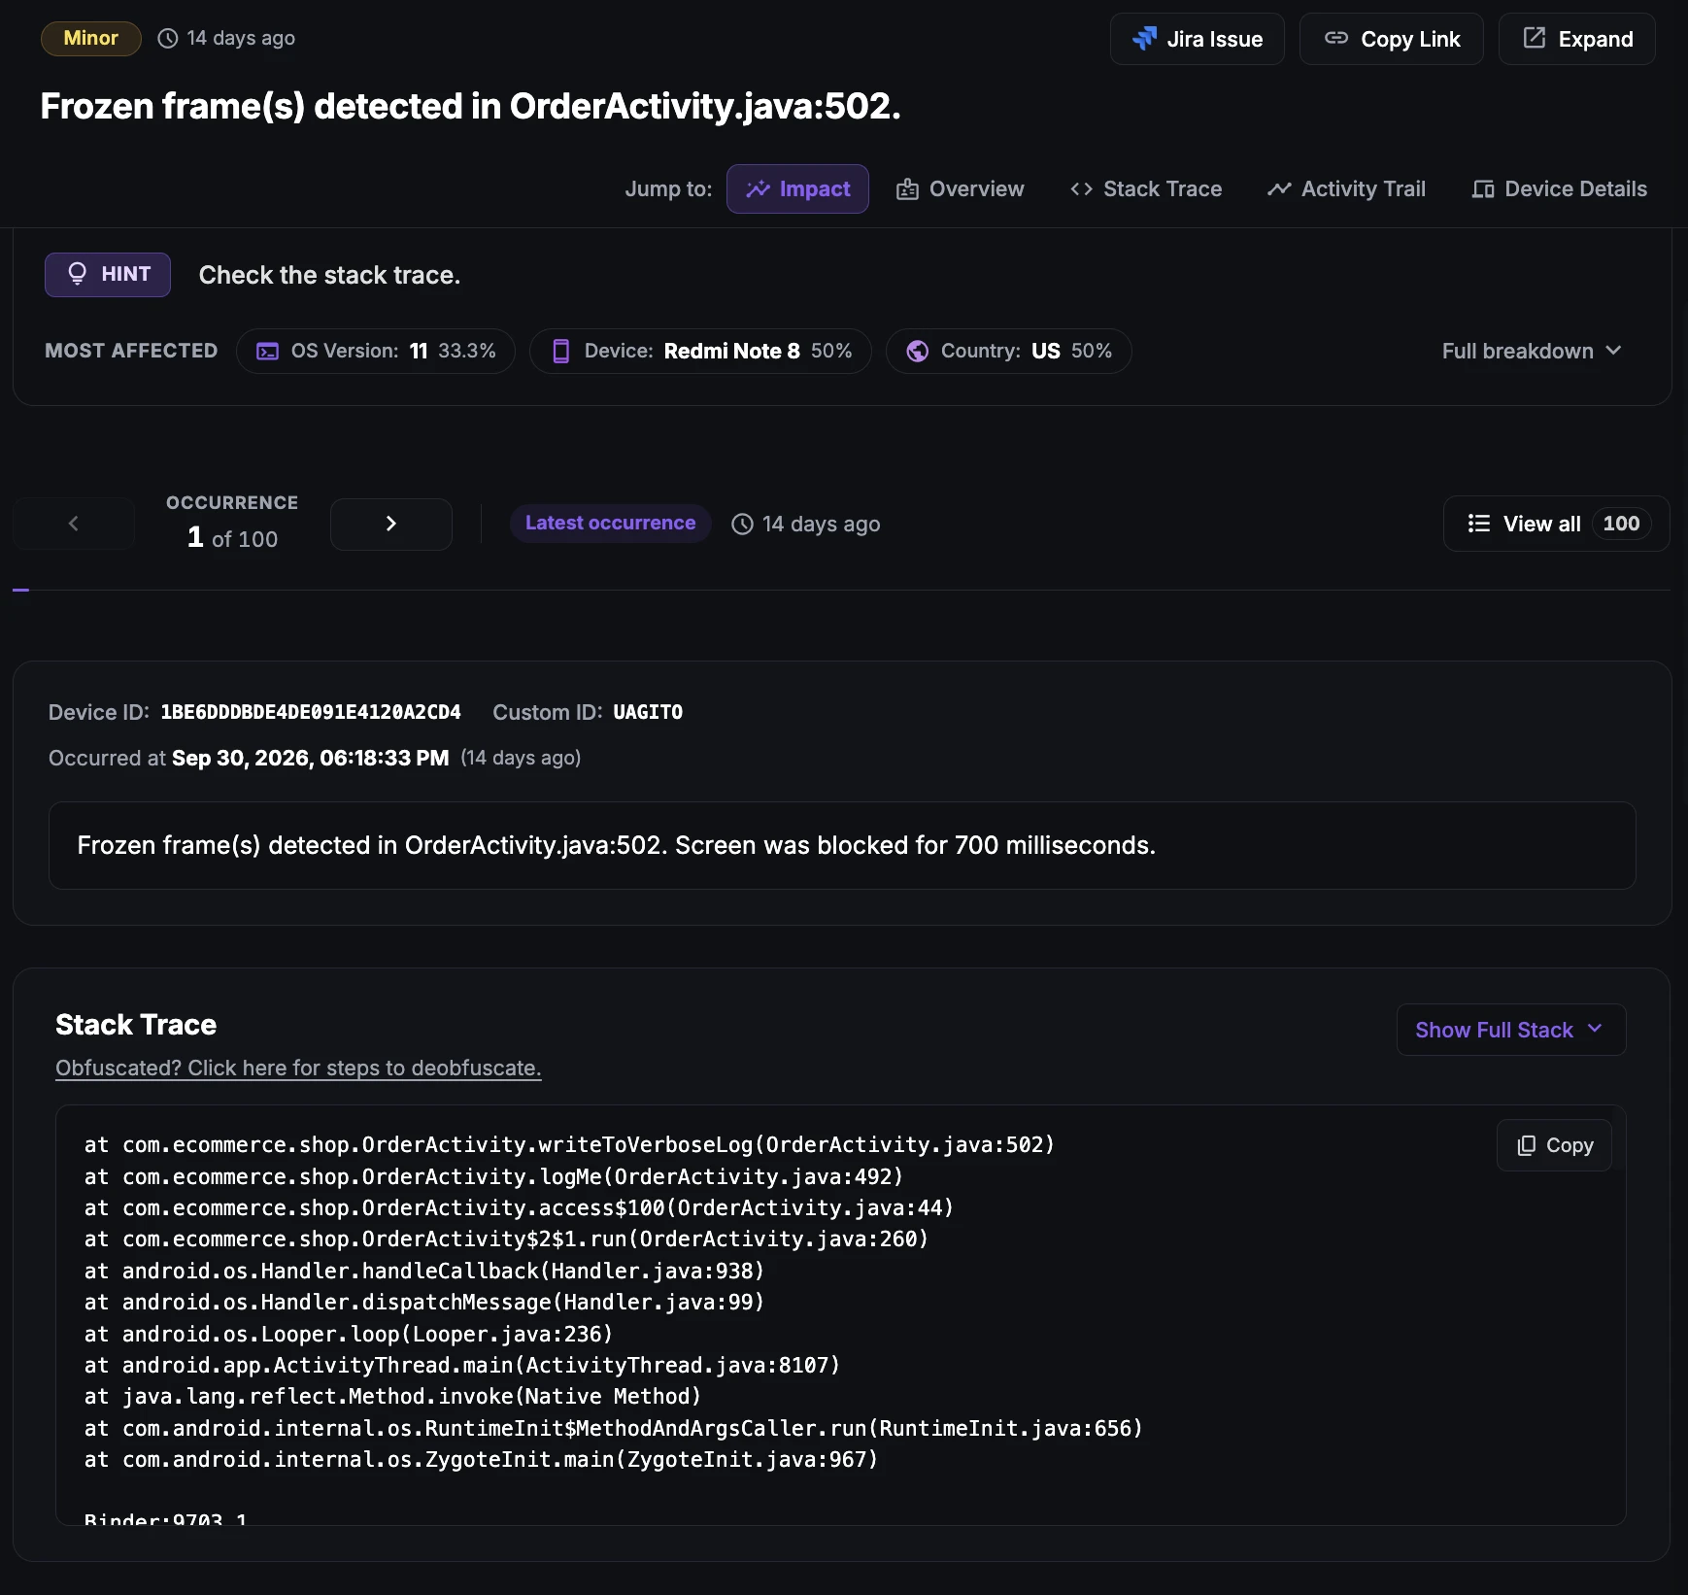This screenshot has height=1595, width=1688.
Task: Open View all 100 occurrences
Action: pos(1556,524)
